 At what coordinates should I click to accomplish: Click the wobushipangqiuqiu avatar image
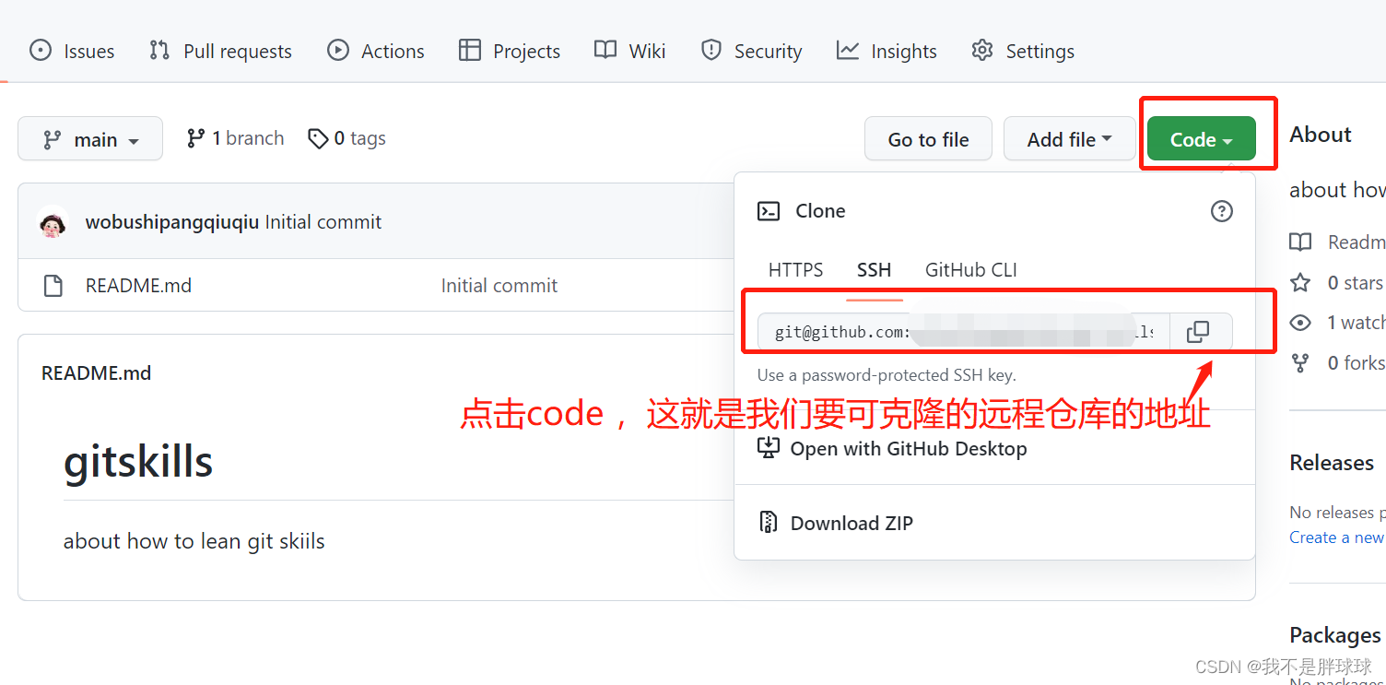(53, 222)
